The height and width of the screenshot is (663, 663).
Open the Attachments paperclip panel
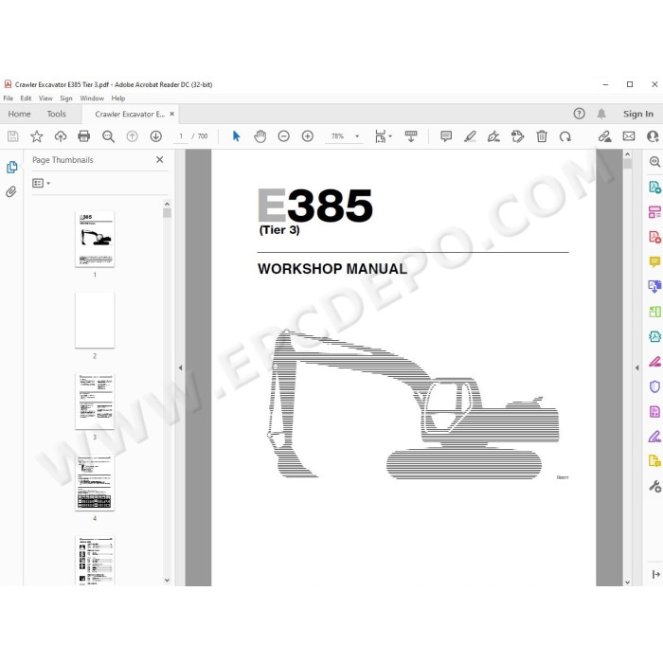11,191
